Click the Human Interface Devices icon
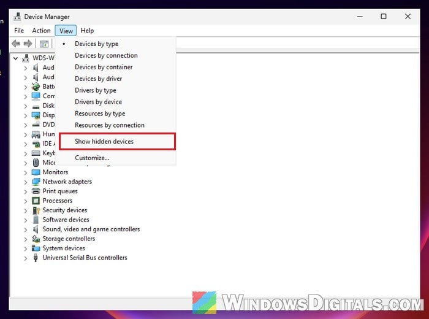 pos(36,134)
